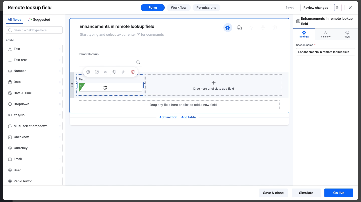Open the Permissions tab

tap(206, 7)
